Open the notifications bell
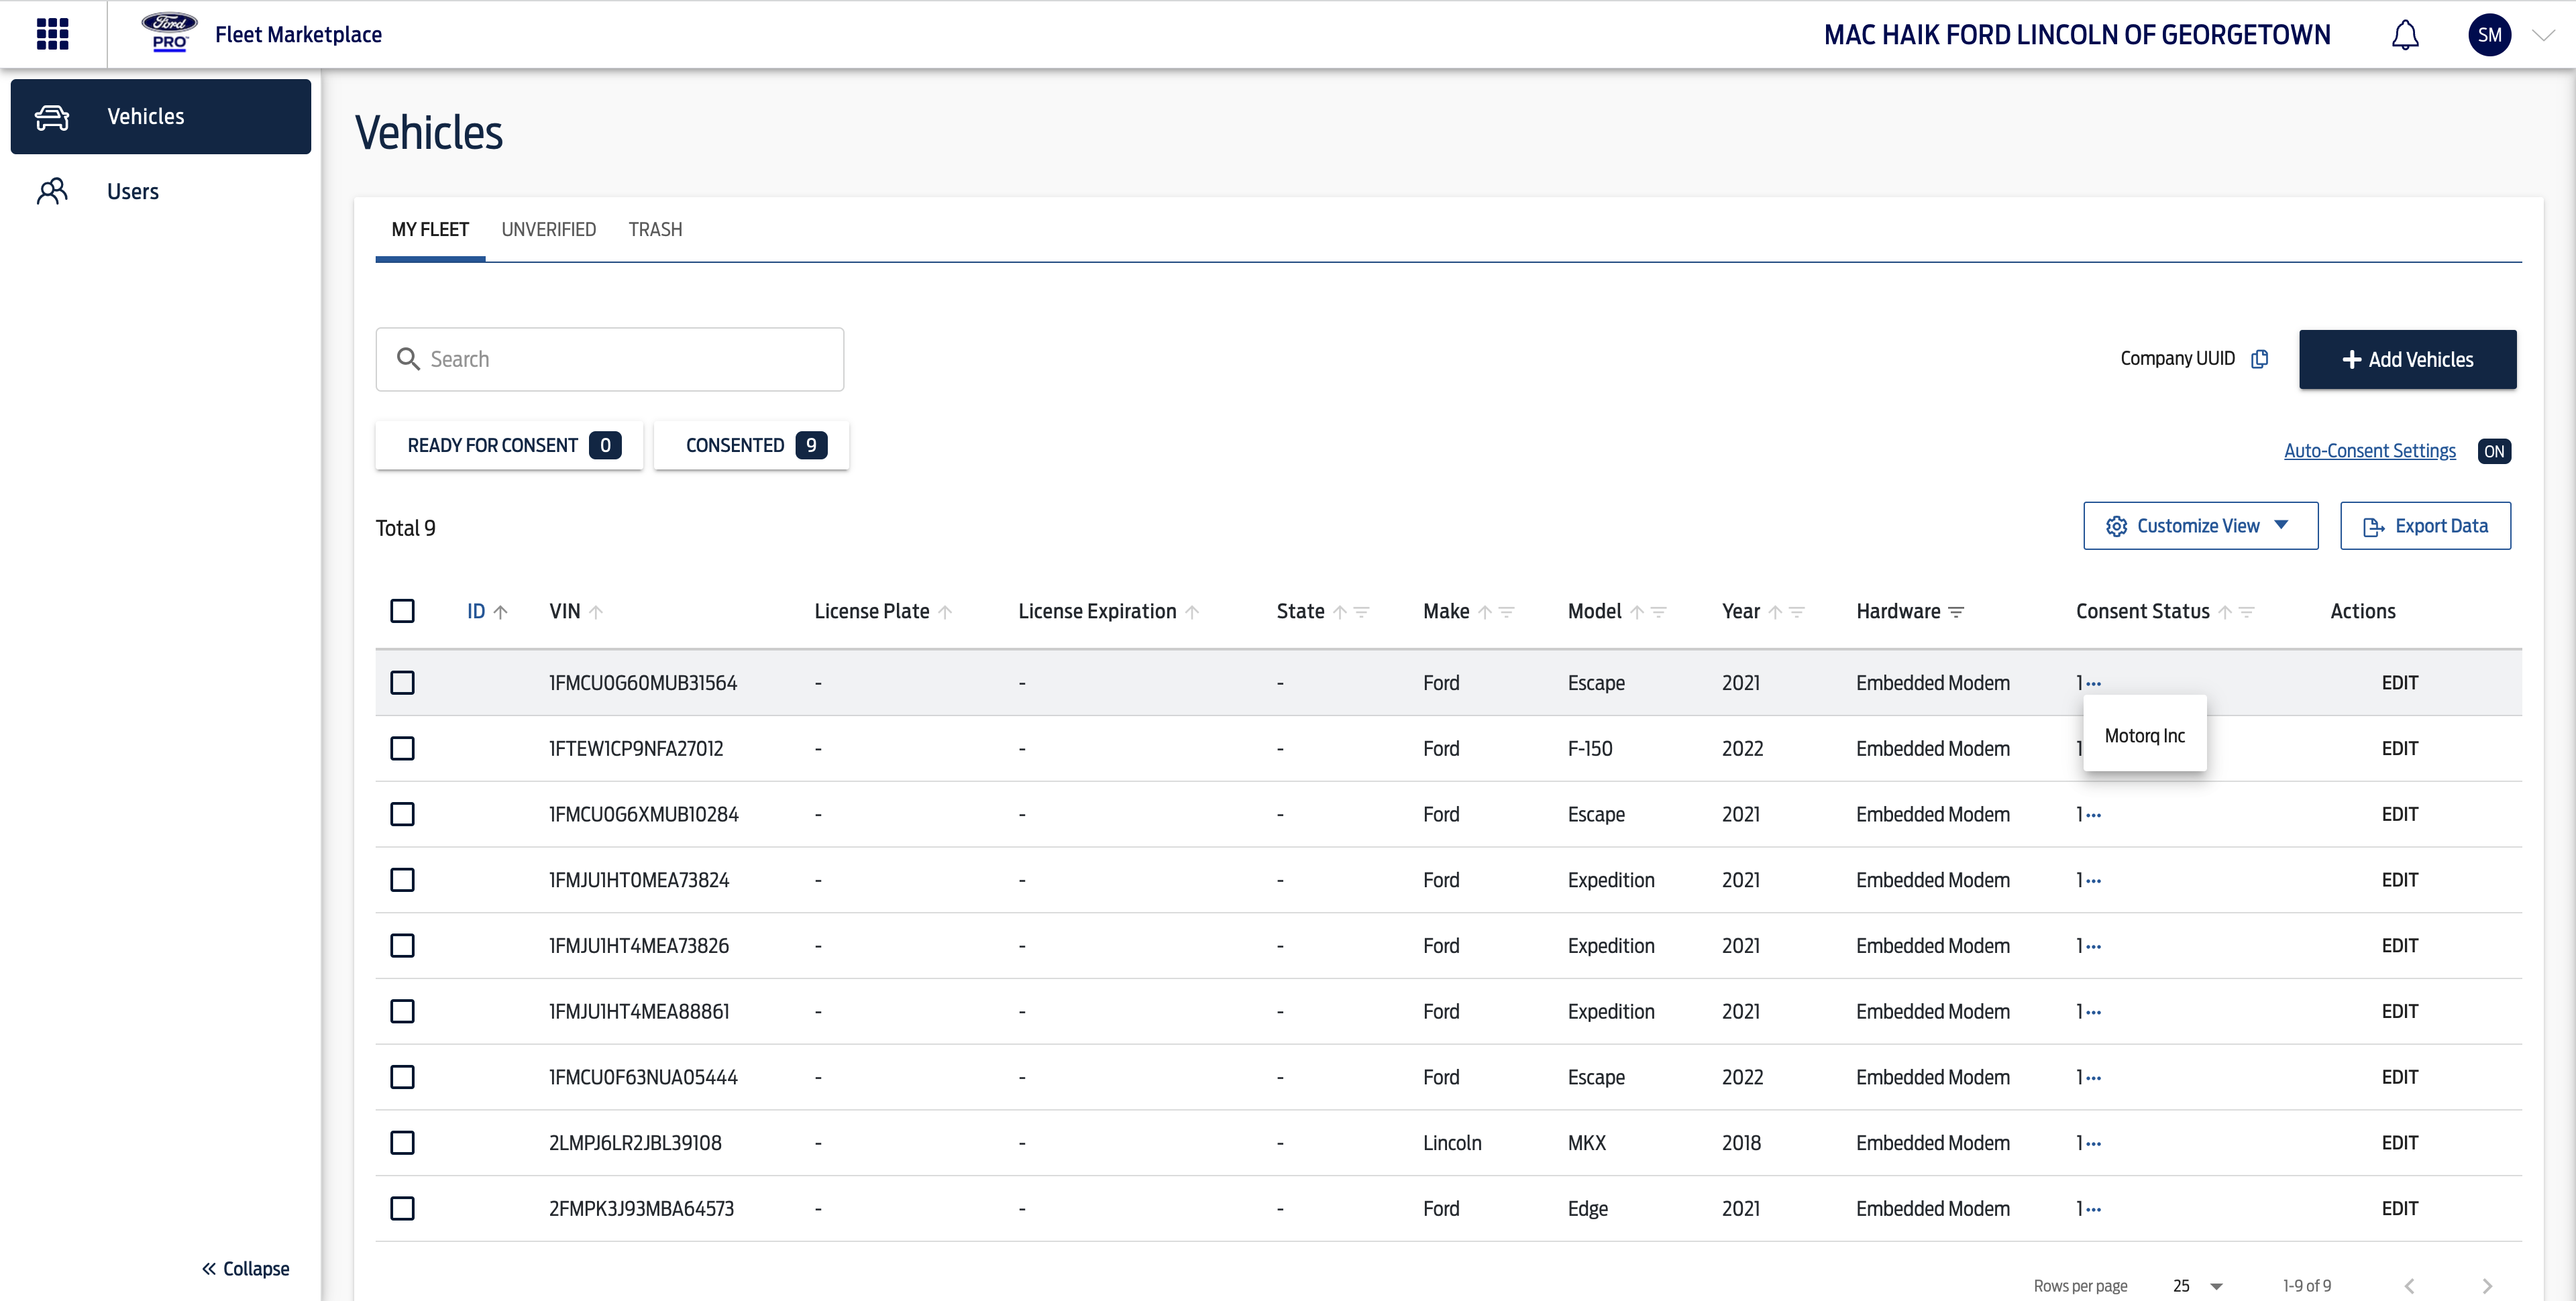 (x=2405, y=34)
